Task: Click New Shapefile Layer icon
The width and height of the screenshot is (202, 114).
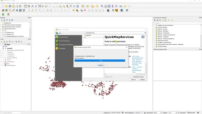Action: [10, 10]
